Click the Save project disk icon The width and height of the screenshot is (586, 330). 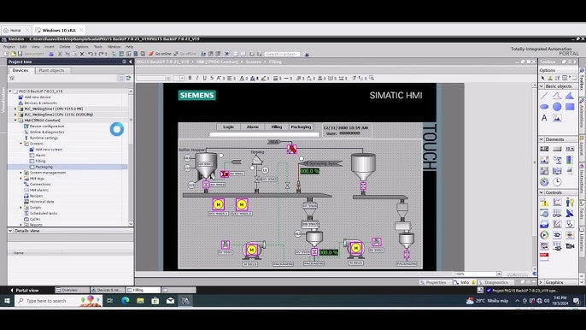pos(20,54)
